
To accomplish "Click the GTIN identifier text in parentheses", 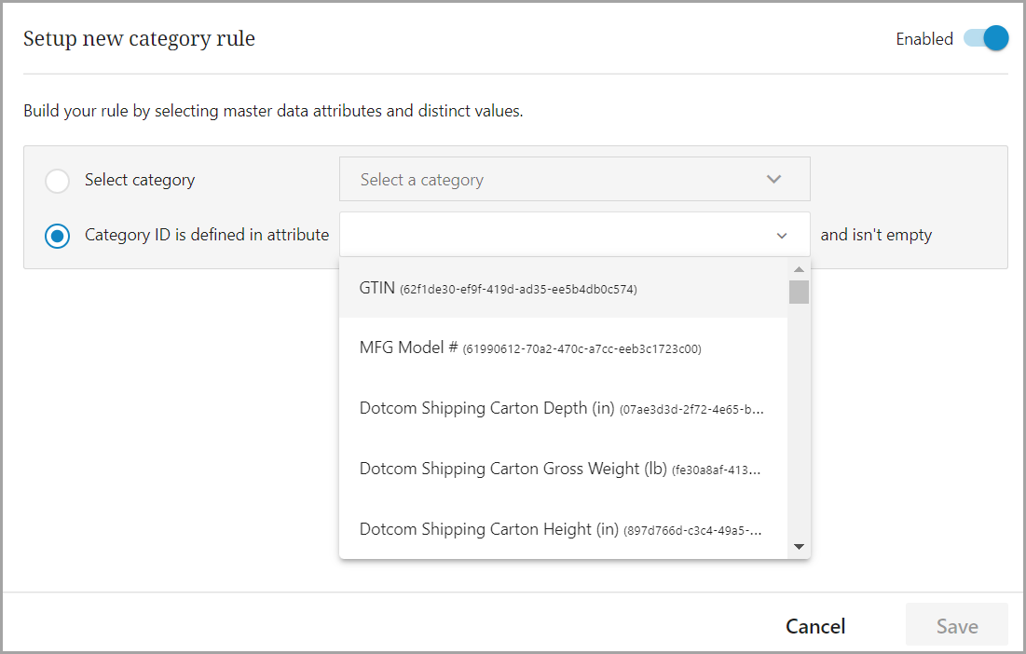I will [x=518, y=290].
